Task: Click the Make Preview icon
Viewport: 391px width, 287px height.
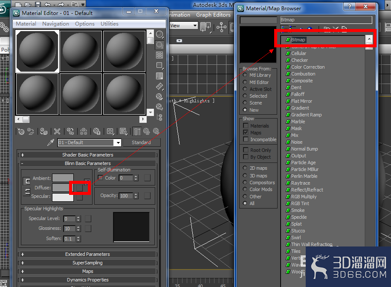Action: point(159,86)
